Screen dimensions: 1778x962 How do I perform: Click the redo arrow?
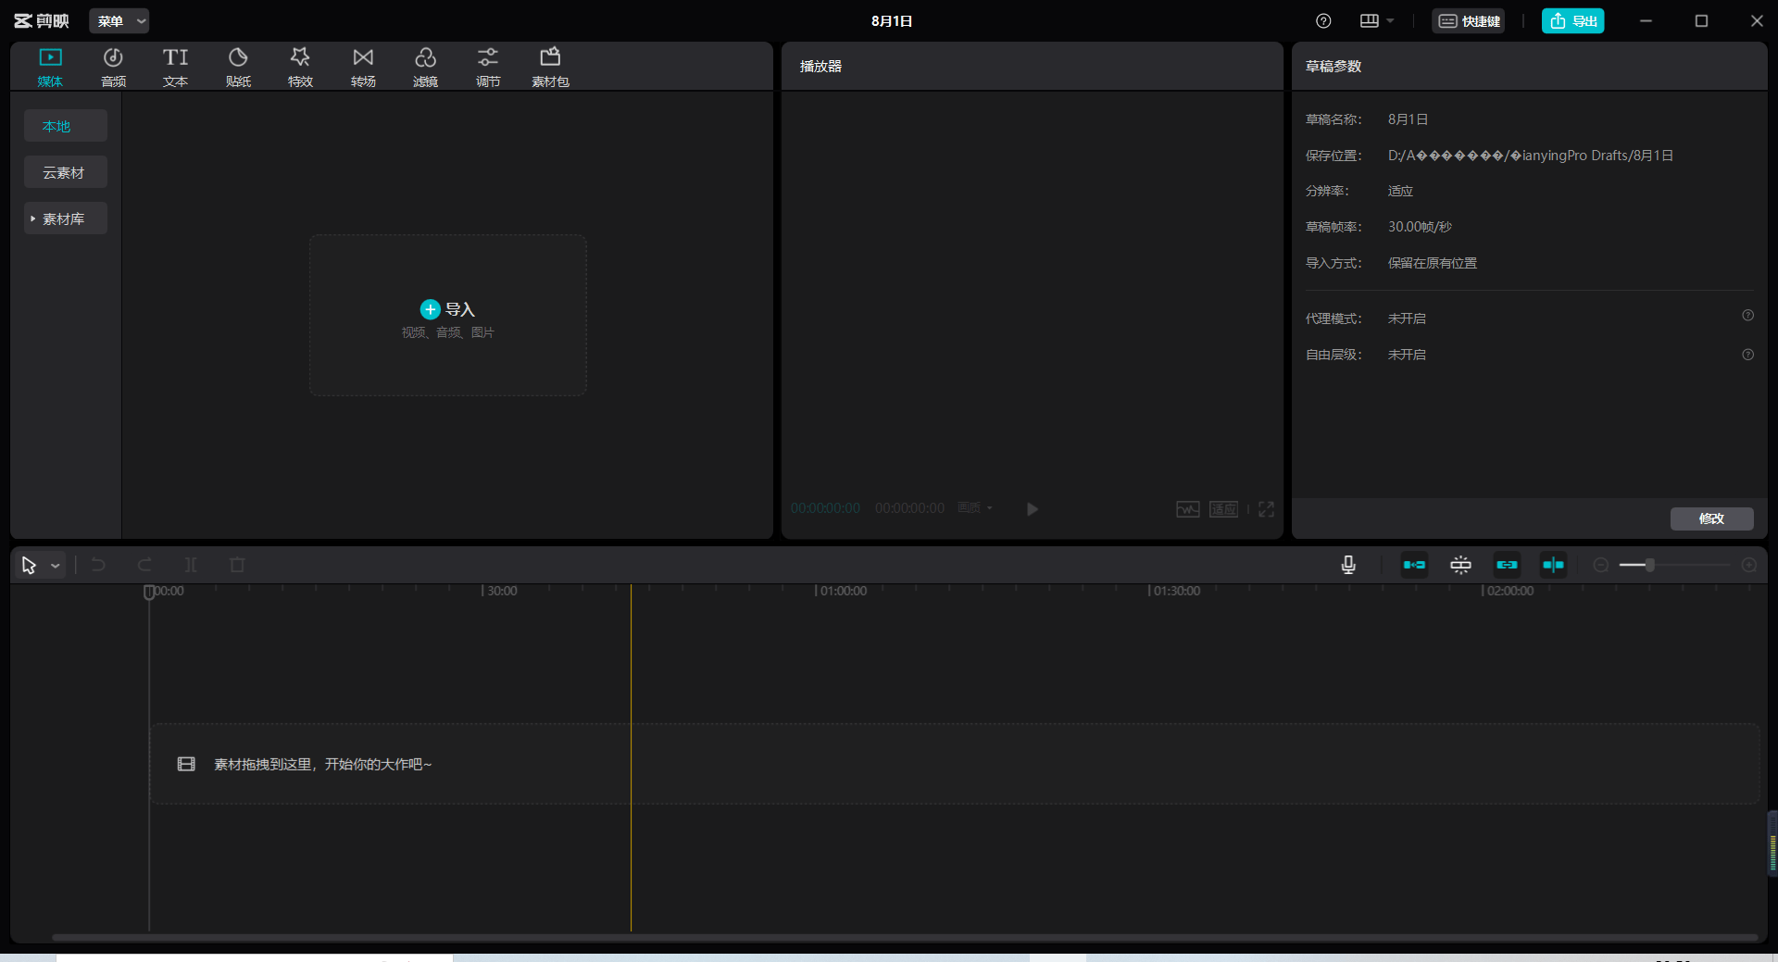144,565
